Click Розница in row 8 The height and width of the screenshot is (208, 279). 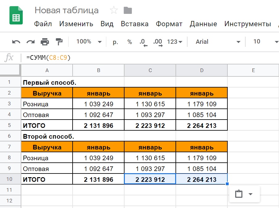click(x=47, y=158)
